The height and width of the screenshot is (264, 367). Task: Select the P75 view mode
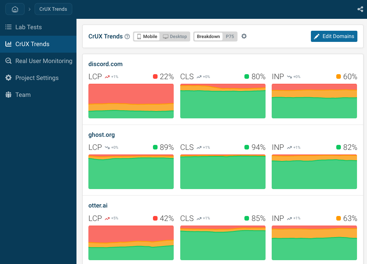(230, 37)
